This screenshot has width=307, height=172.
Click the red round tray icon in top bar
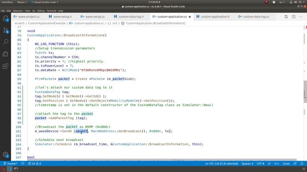tap(267, 2)
